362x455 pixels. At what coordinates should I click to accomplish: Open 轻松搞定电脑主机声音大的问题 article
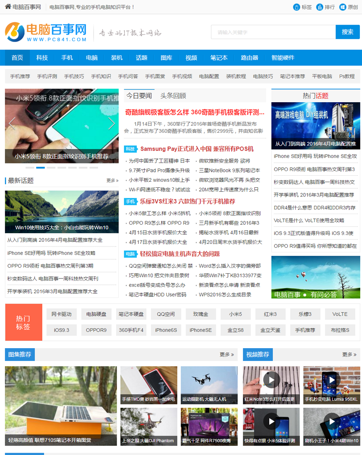pyautogui.click(x=180, y=254)
